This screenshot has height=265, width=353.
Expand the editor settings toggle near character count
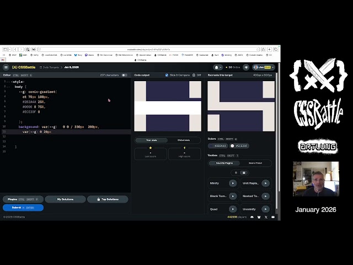[x=124, y=75]
